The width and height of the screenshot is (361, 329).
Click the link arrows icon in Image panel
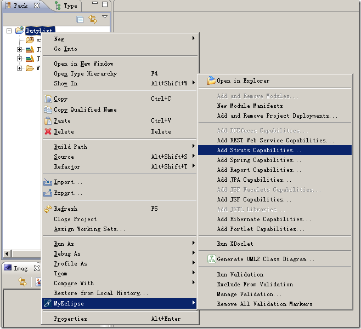22,282
